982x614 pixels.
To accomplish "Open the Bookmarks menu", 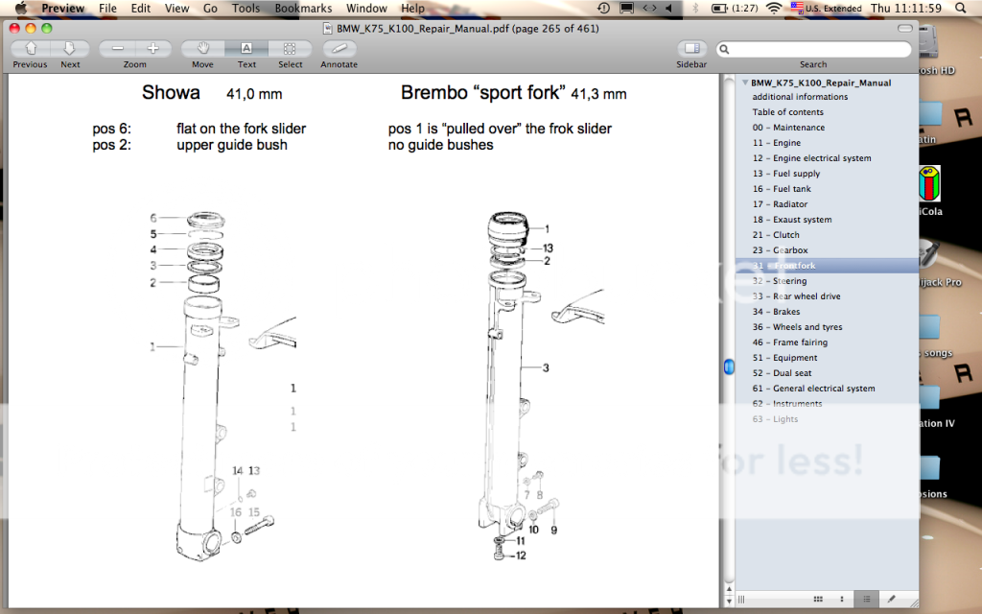I will click(x=303, y=9).
